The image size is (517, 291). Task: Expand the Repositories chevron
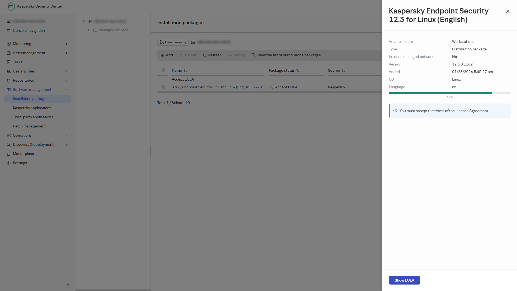click(x=67, y=80)
